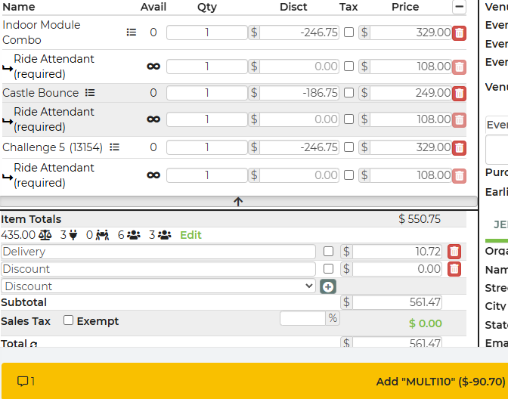Enable the sales tax Exempt checkbox

click(x=69, y=320)
